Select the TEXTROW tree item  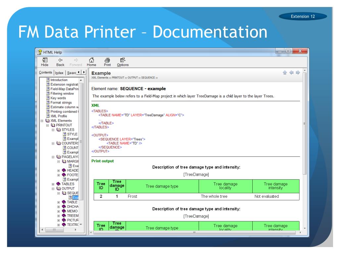(73, 225)
